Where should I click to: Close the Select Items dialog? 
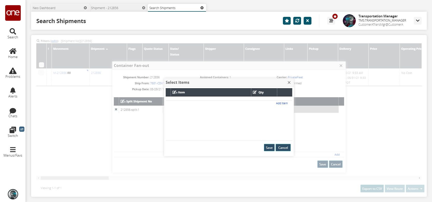289,82
